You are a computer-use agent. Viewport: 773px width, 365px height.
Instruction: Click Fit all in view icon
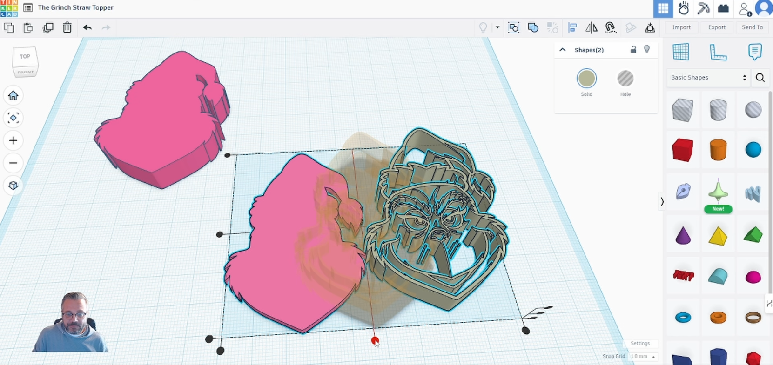coord(13,118)
